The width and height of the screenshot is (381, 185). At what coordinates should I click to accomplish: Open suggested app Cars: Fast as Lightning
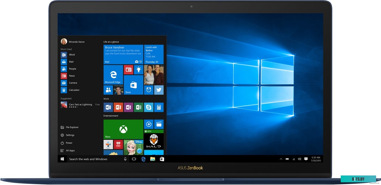pyautogui.click(x=80, y=105)
